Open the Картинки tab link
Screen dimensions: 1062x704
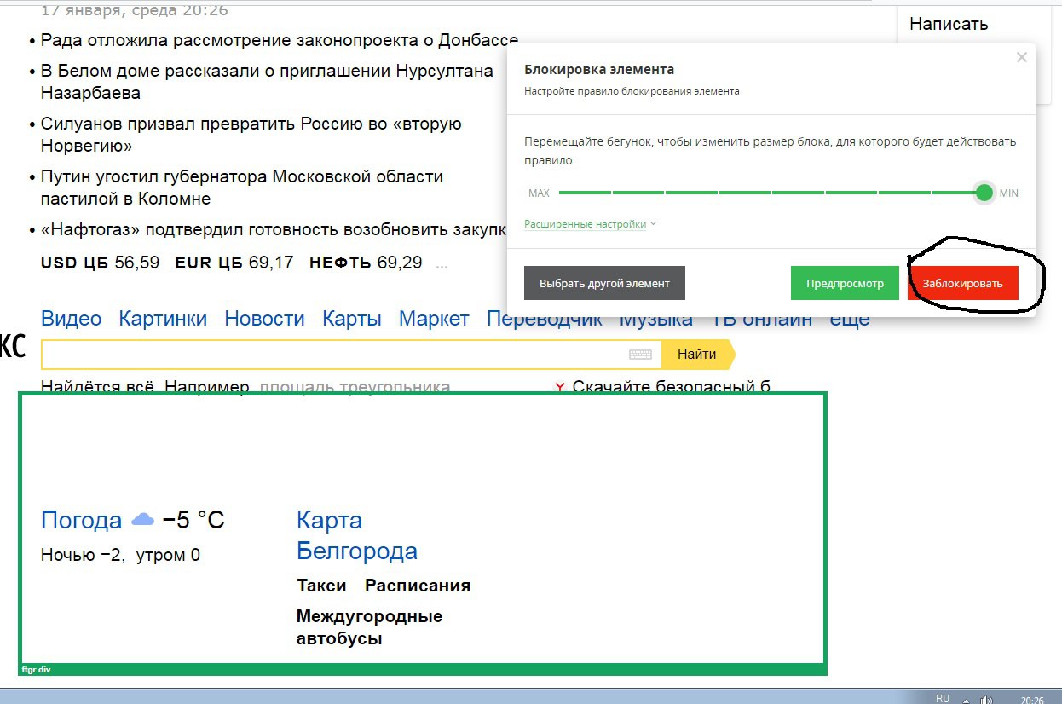click(x=163, y=319)
